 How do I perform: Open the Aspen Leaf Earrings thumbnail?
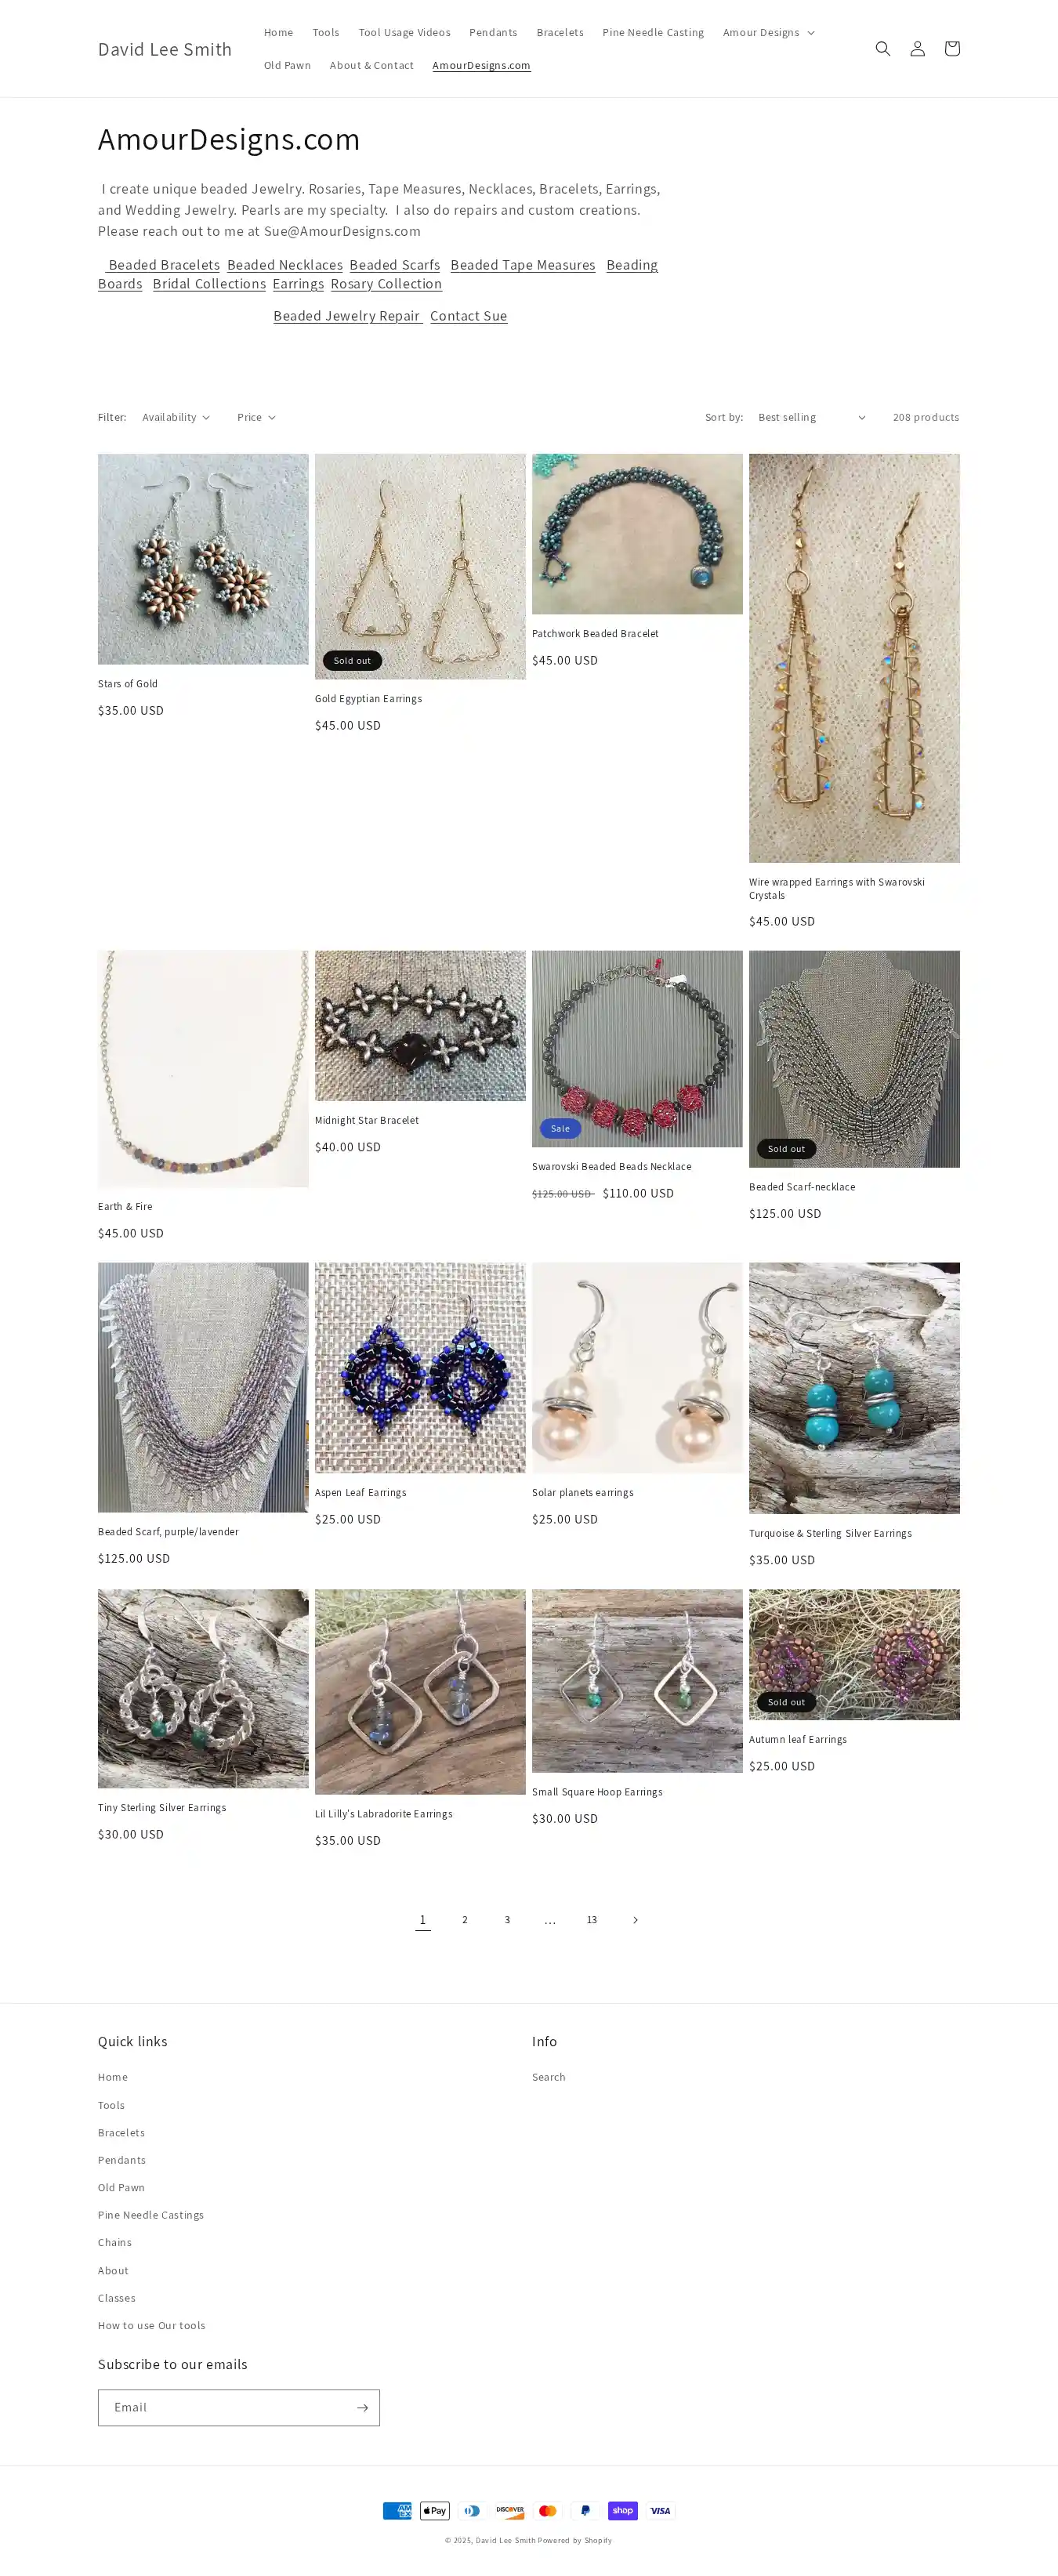pyautogui.click(x=420, y=1367)
